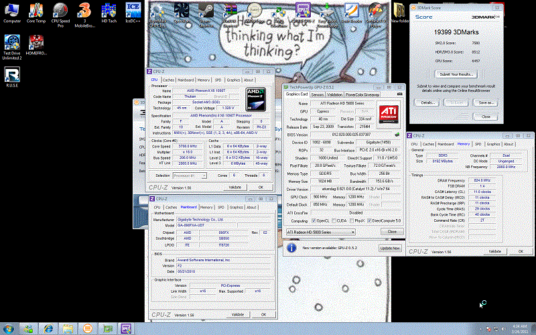Open the WinRAR desktop shortcut

point(230,15)
